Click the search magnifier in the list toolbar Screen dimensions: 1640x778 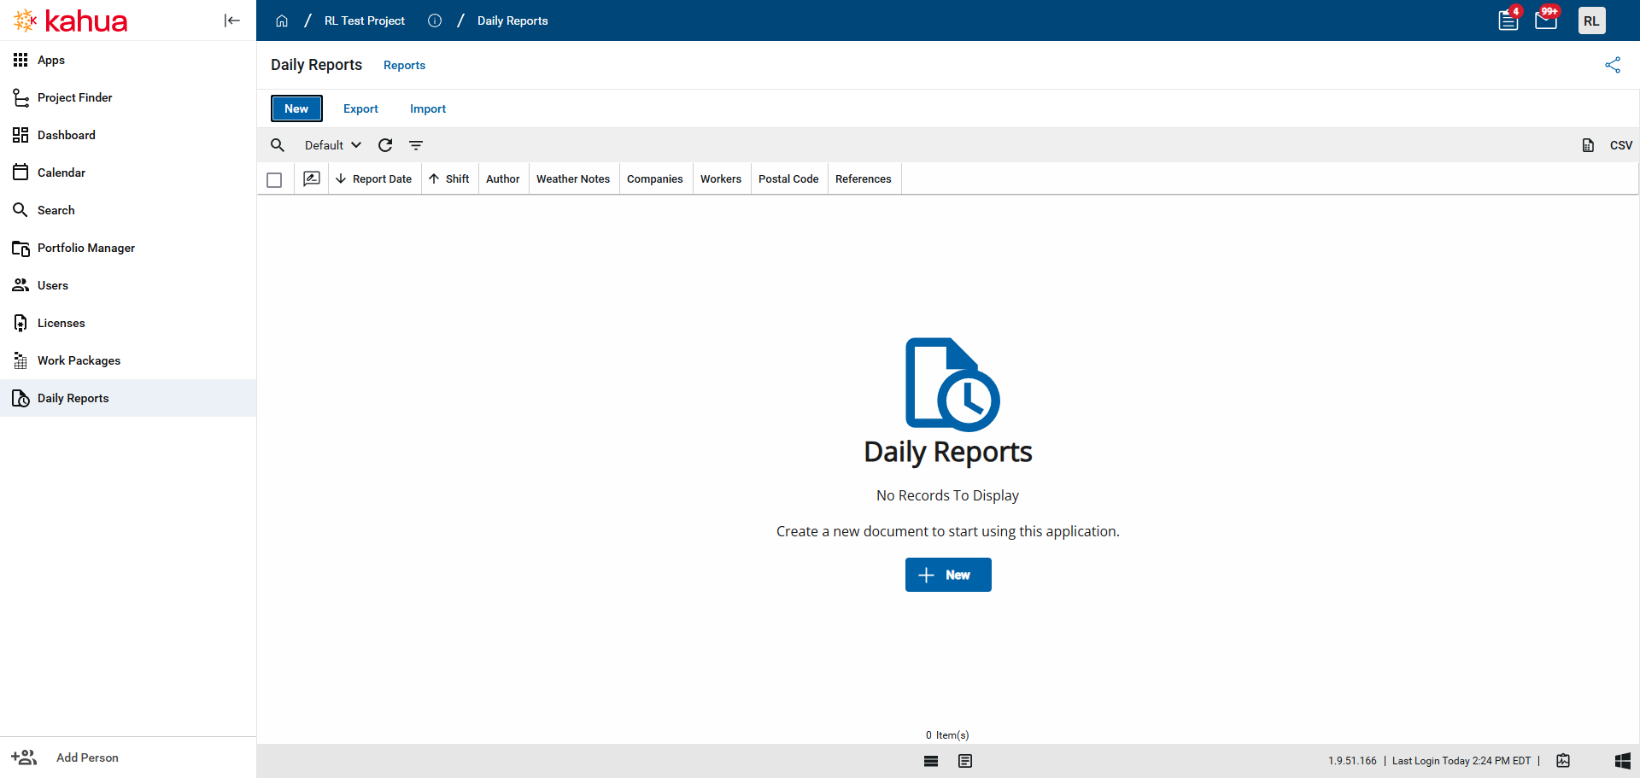pos(278,145)
